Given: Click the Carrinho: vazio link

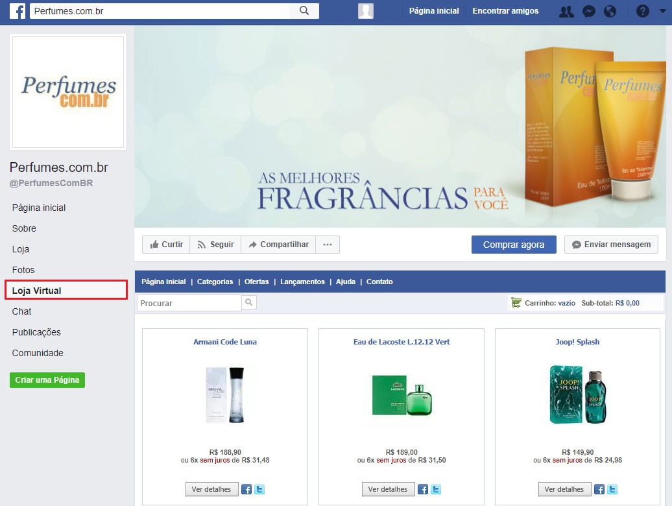Looking at the screenshot, I should 550,303.
